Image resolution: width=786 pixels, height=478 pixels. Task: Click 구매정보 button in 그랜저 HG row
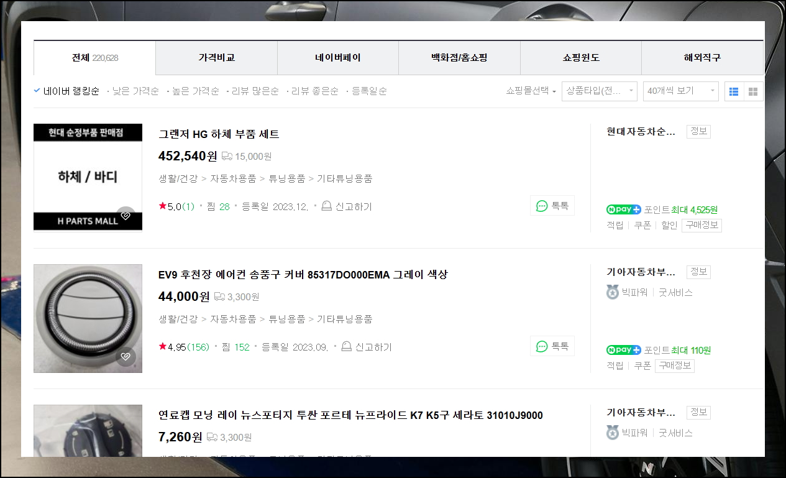click(701, 225)
